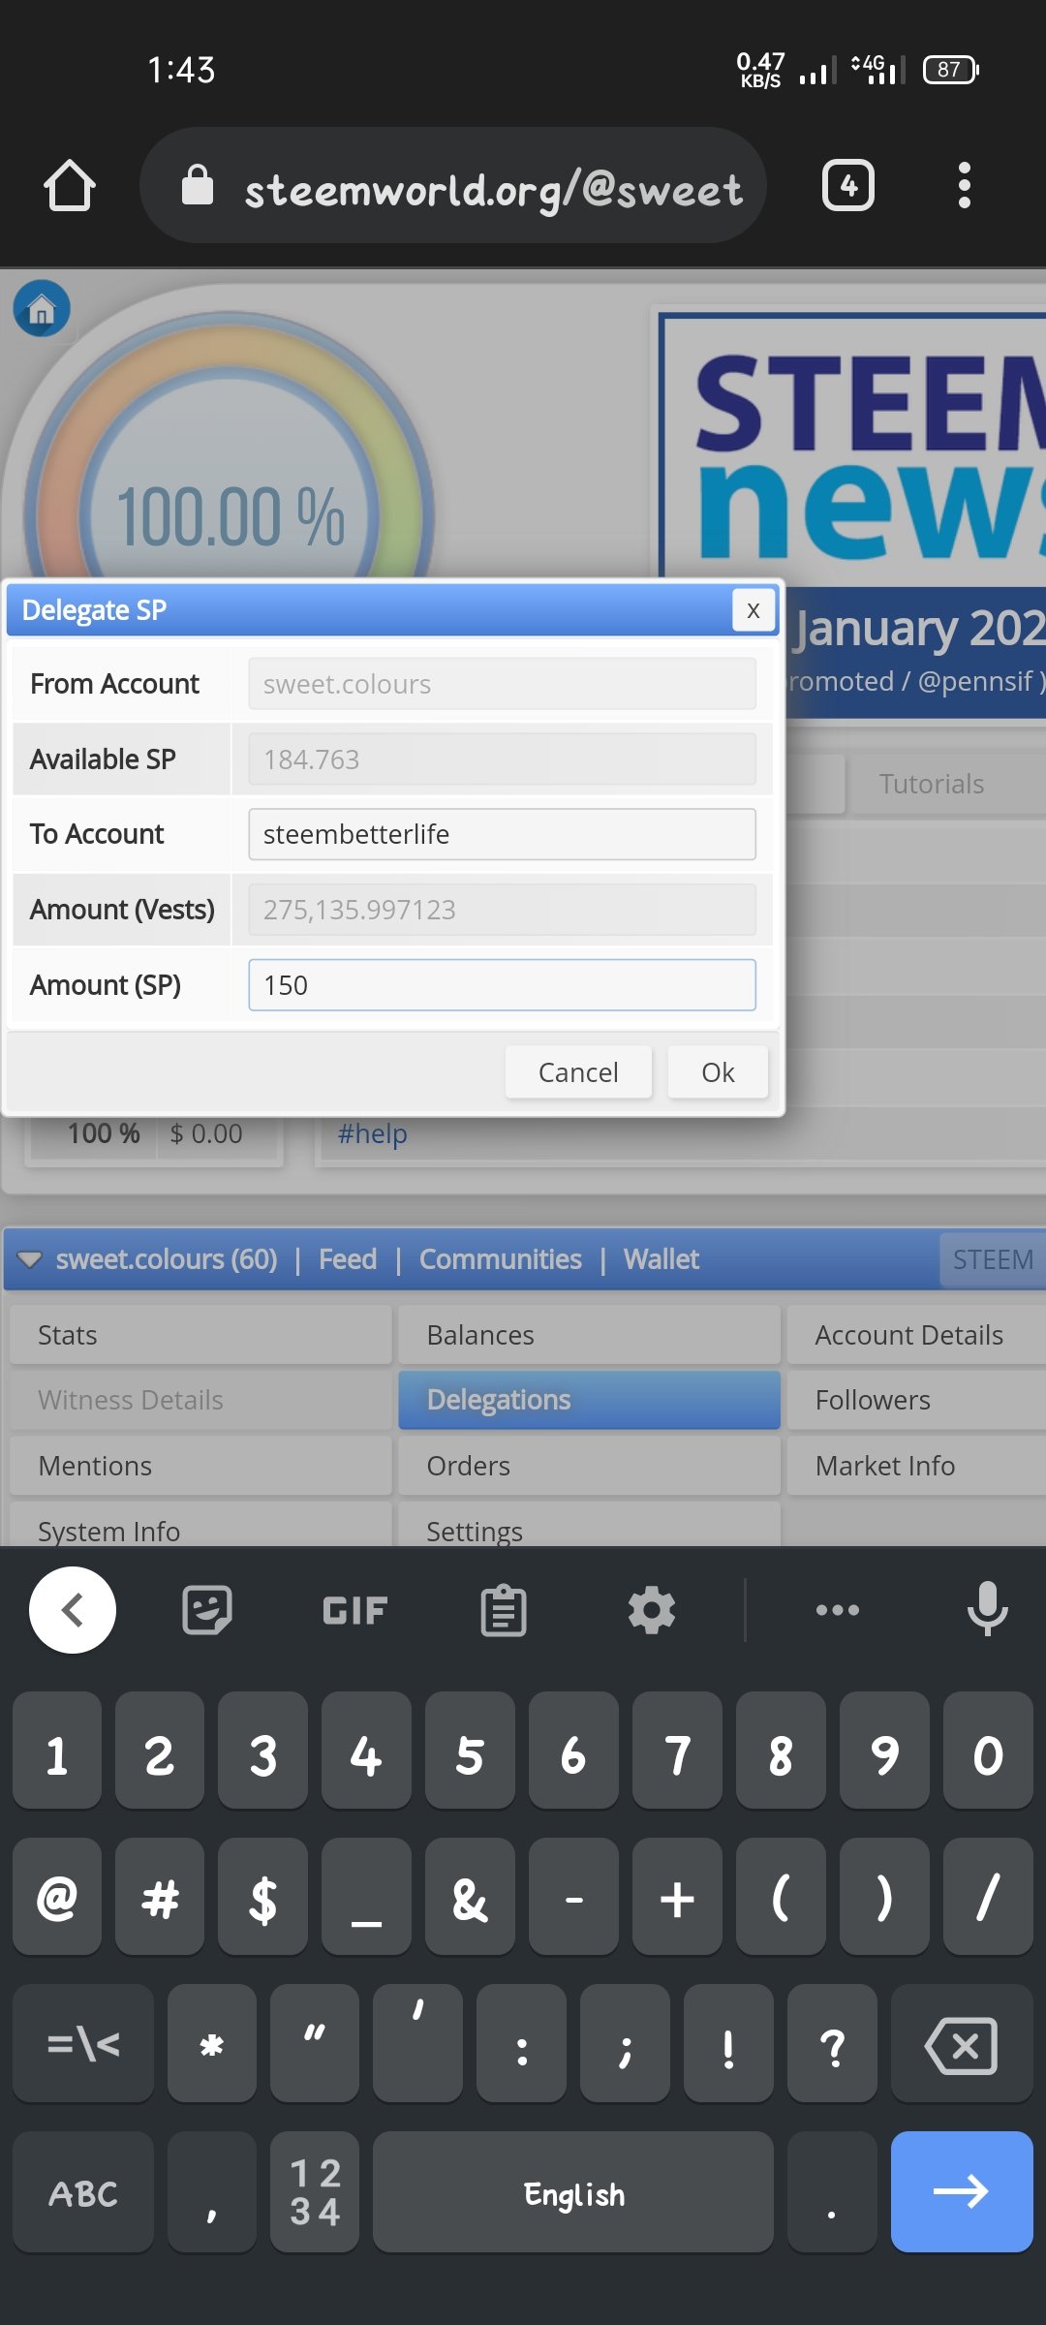The image size is (1046, 2325).
Task: Switch to ABC letter keyboard
Action: [x=83, y=2191]
